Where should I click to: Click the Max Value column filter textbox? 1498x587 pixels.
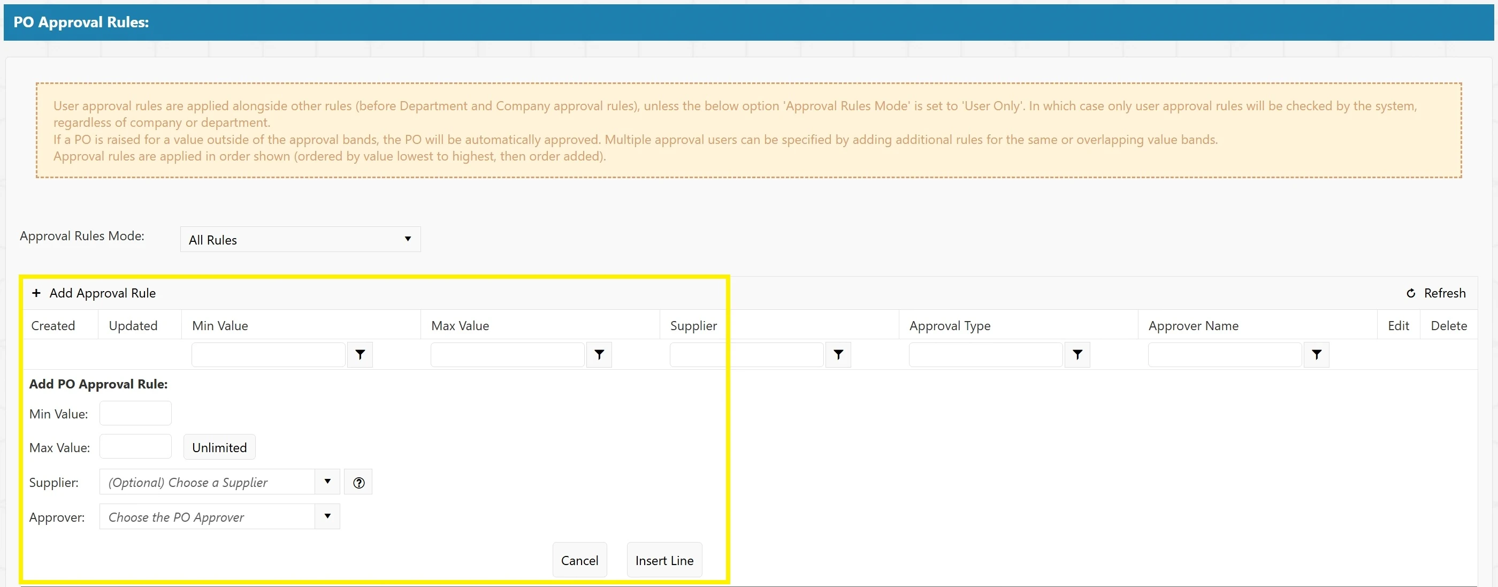click(508, 354)
